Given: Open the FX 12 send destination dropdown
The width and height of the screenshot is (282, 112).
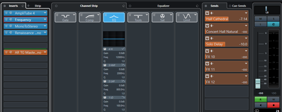Looking at the screenshot, I should click(246, 76).
